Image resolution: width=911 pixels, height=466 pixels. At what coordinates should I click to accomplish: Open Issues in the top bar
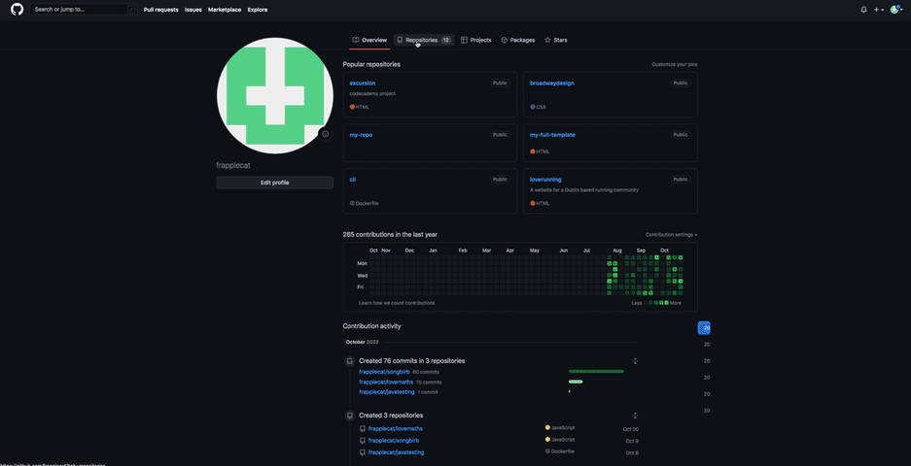coord(193,10)
